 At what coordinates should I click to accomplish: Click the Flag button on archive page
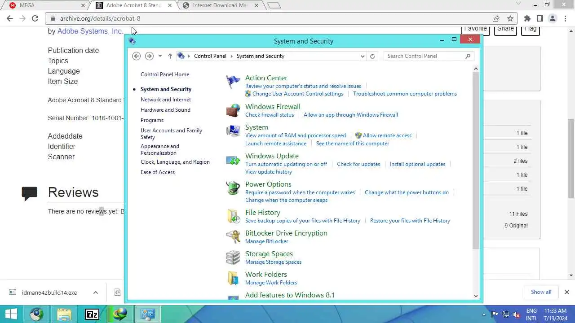(x=530, y=29)
